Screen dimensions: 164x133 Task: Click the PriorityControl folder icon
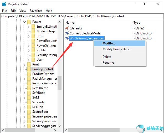click(x=29, y=69)
